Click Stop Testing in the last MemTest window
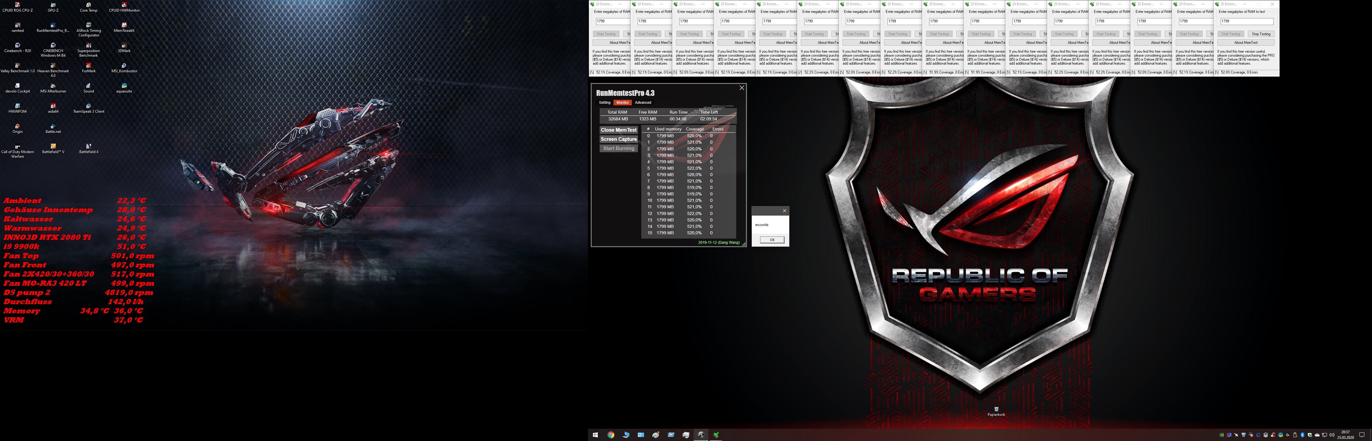The width and height of the screenshot is (1372, 441). tap(1261, 34)
